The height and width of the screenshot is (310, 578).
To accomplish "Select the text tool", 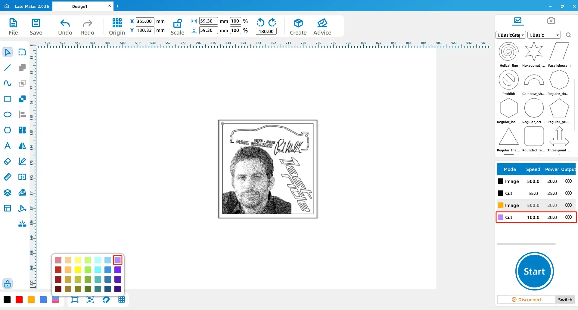I will [8, 146].
